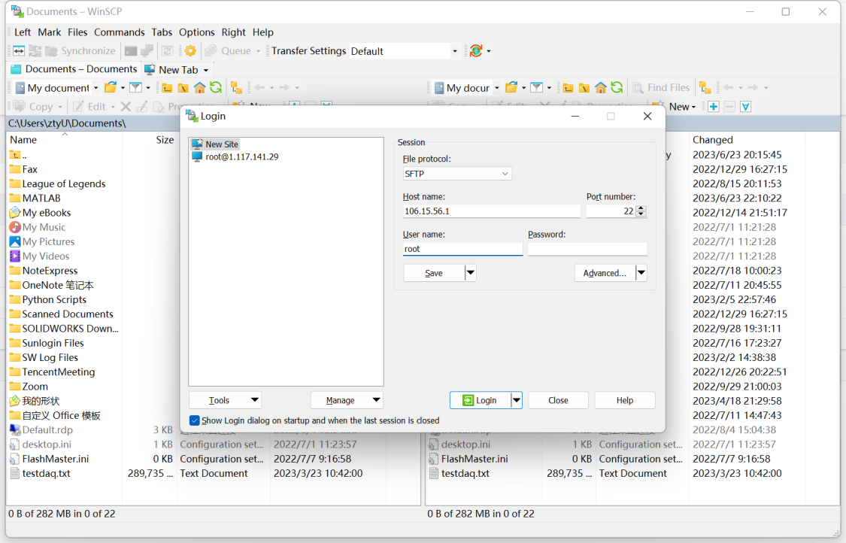This screenshot has width=846, height=543.
Task: Click the Close button in Login dialog
Action: tap(558, 401)
